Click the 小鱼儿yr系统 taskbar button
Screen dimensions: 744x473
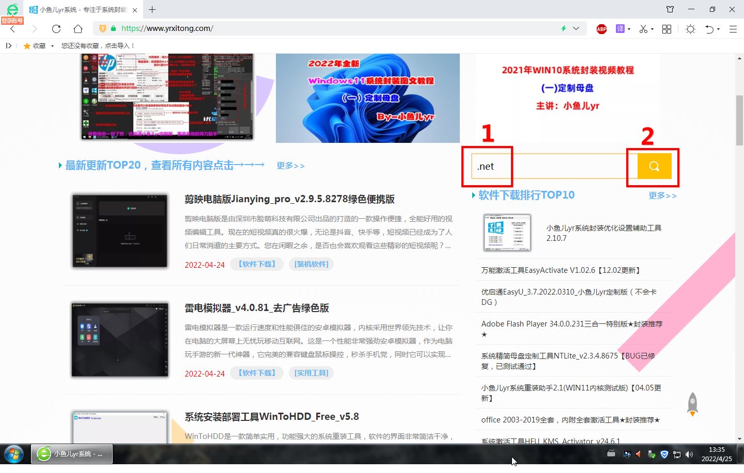click(72, 454)
